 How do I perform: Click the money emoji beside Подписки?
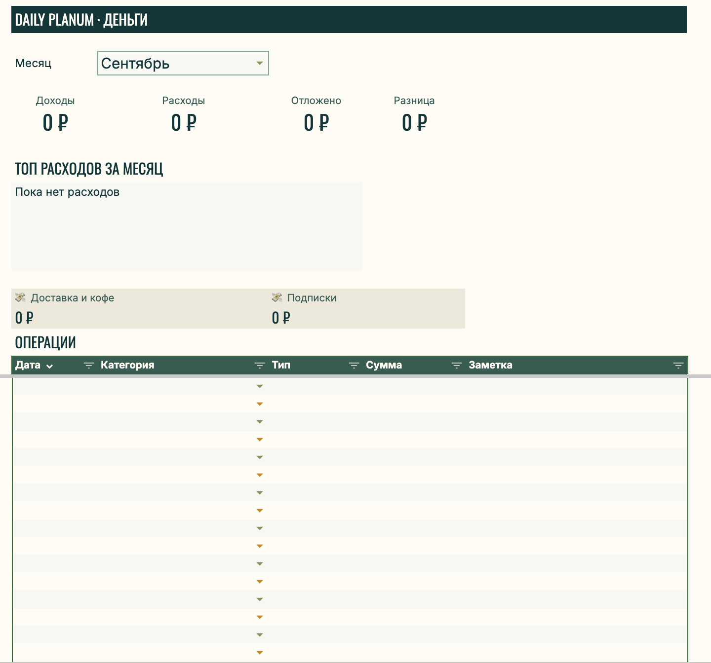[277, 297]
